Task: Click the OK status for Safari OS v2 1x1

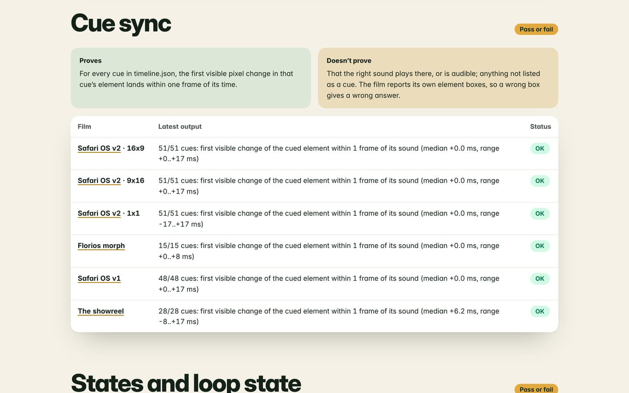Action: [x=540, y=214]
